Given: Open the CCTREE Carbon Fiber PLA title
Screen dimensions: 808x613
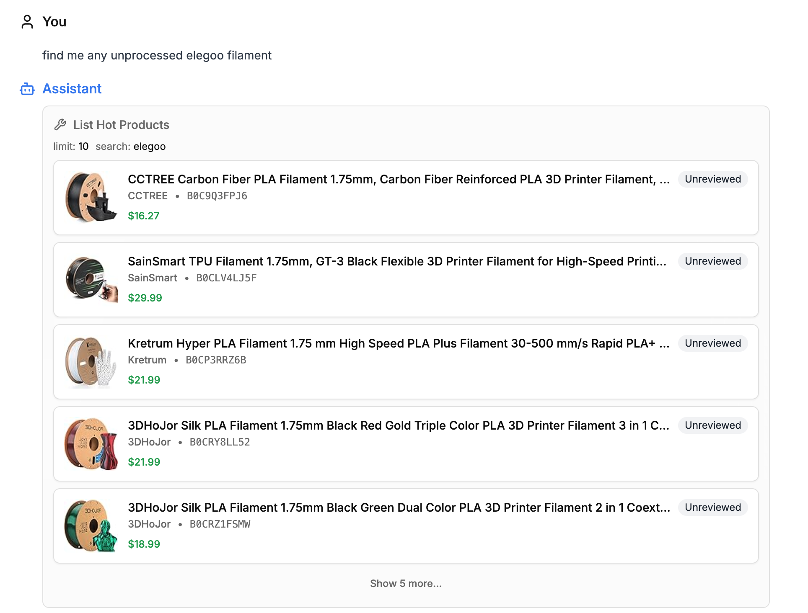Looking at the screenshot, I should coord(398,179).
